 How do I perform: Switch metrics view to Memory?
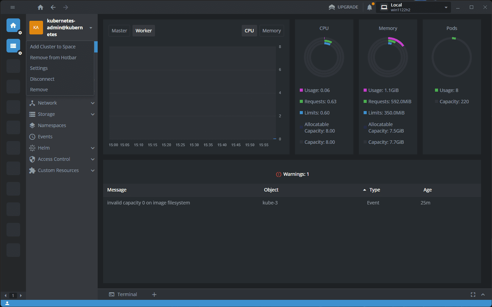271,30
